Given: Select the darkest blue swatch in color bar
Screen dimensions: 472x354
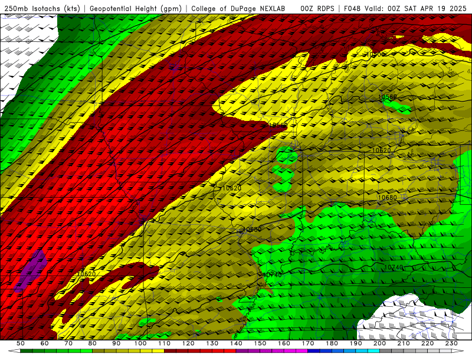Looking at the screenshot, I should 314,350.
